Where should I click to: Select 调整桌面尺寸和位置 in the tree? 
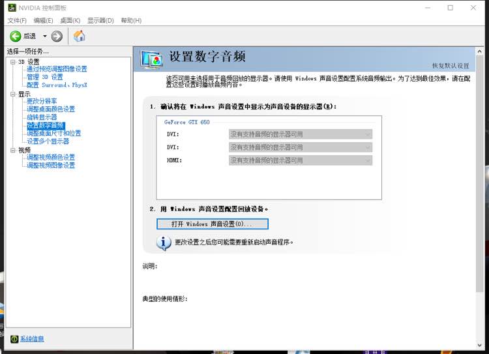(x=53, y=133)
